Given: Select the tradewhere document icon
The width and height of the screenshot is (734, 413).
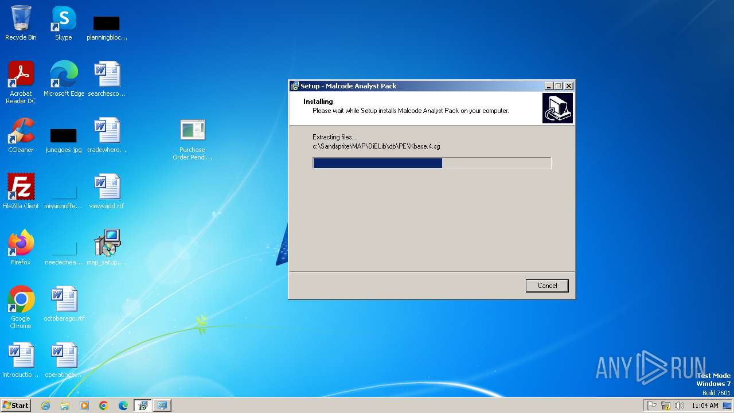Looking at the screenshot, I should [107, 135].
